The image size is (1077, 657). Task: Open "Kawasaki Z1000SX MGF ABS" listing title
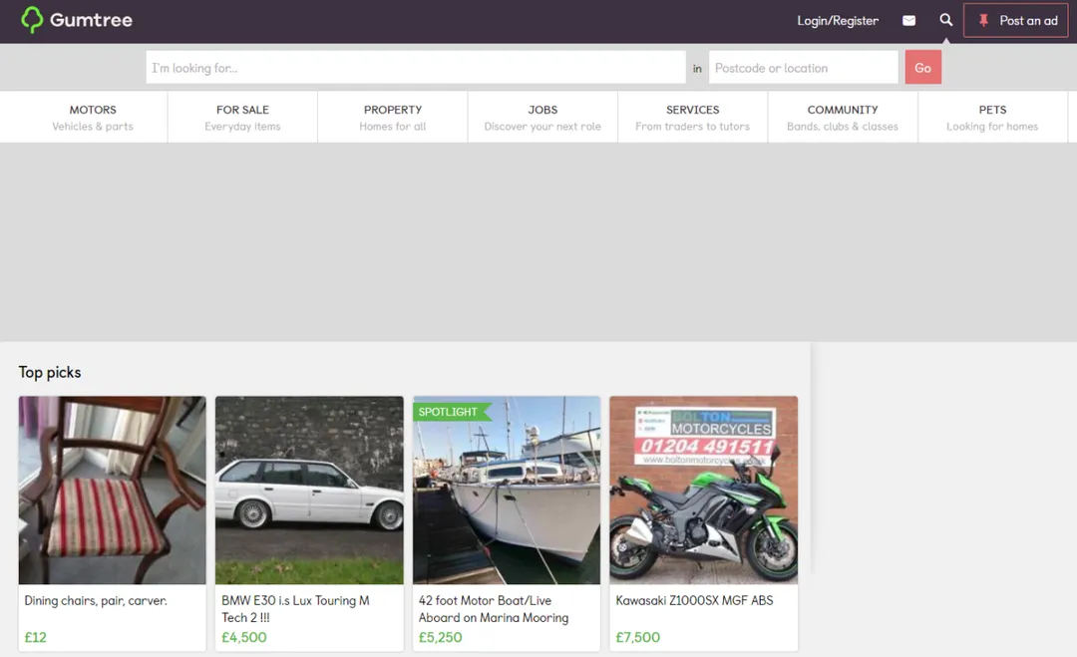(694, 601)
